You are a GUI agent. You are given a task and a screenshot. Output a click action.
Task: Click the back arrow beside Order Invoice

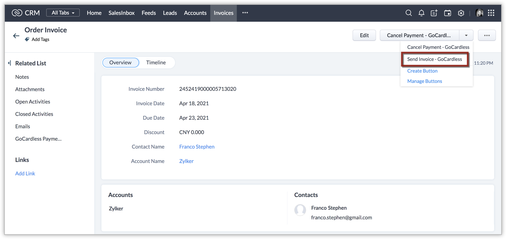[x=16, y=36]
